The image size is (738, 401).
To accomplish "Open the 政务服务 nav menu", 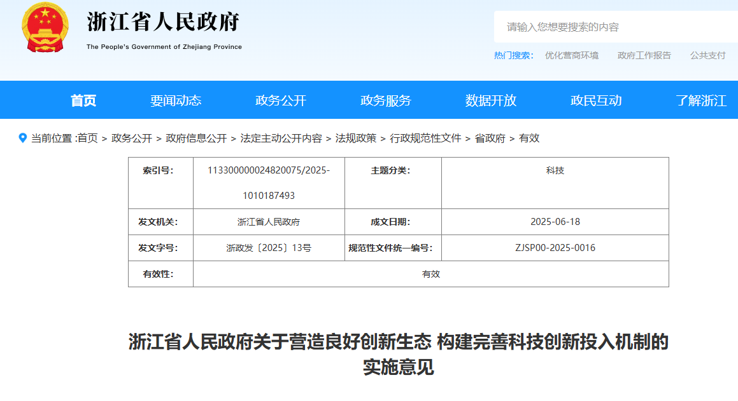I will coord(385,100).
